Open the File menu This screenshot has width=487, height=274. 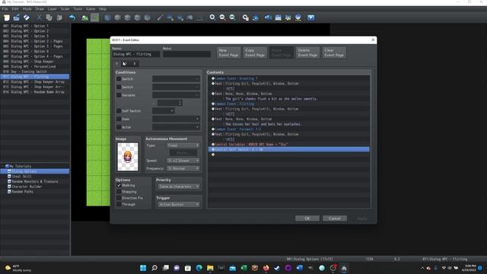coord(5,9)
